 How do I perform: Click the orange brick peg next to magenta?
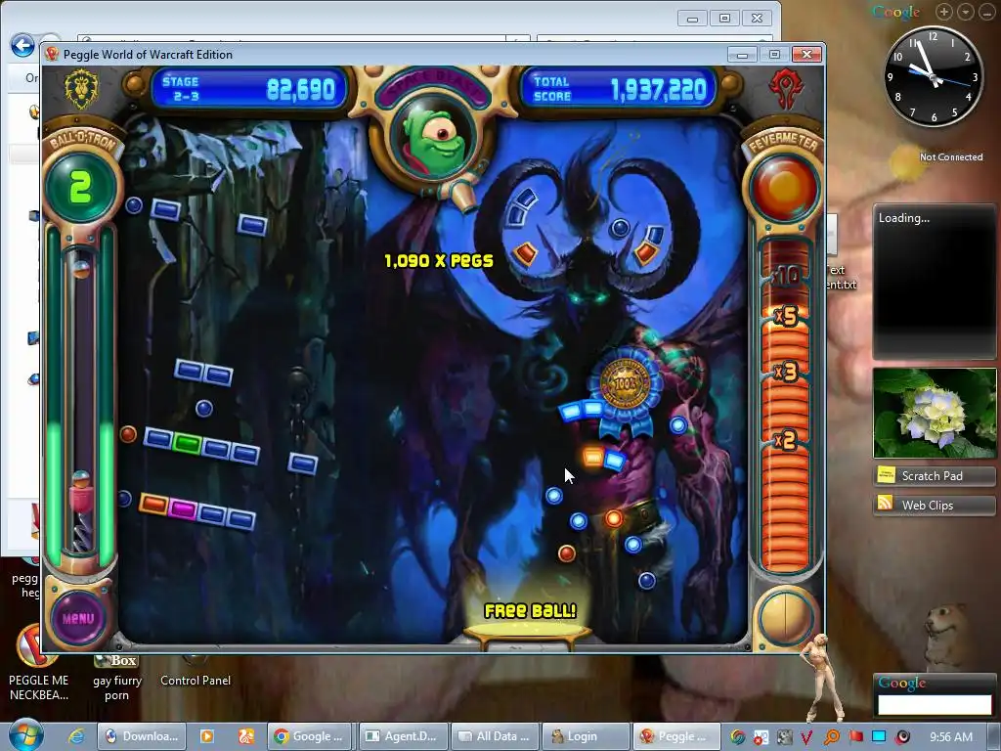153,504
